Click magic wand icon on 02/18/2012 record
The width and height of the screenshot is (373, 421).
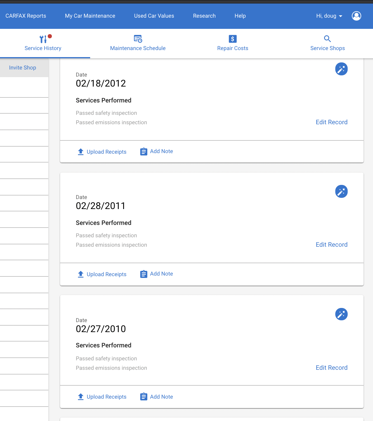click(341, 69)
